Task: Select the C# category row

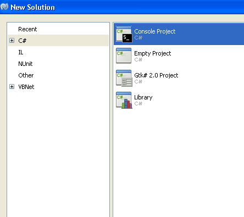Action: tap(58, 41)
